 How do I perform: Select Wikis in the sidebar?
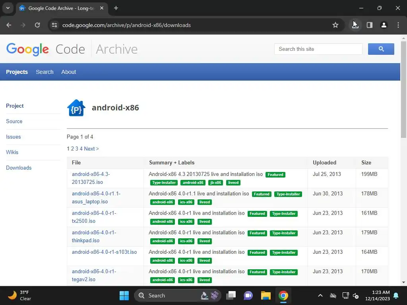tap(12, 152)
